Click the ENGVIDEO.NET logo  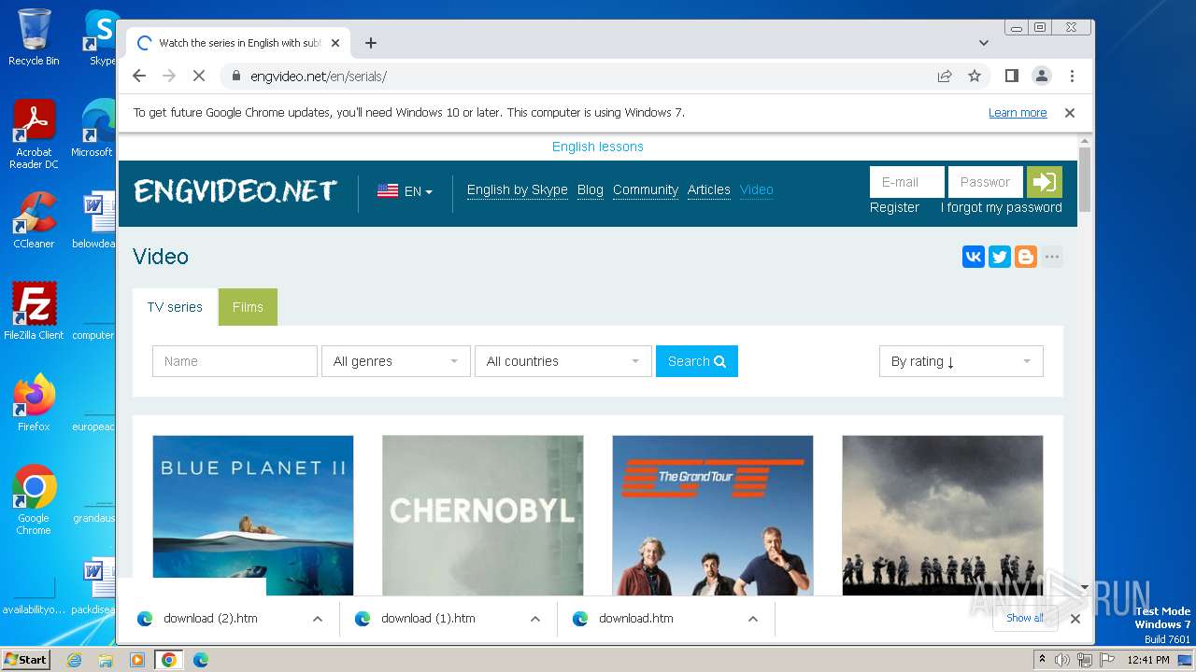tap(235, 191)
